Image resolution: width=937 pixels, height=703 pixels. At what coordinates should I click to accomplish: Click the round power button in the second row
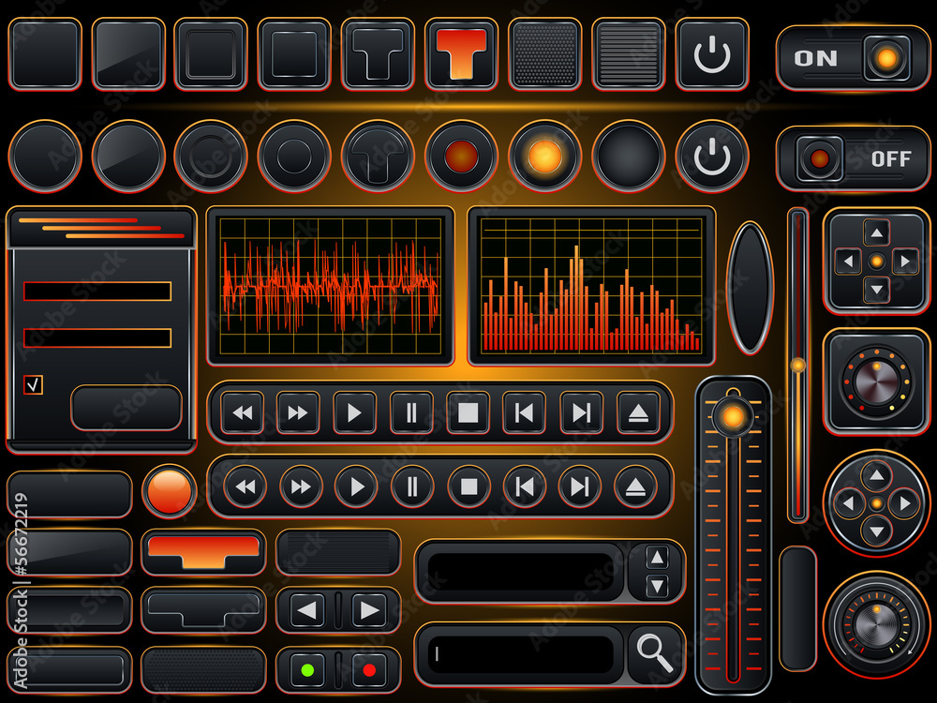pos(712,156)
